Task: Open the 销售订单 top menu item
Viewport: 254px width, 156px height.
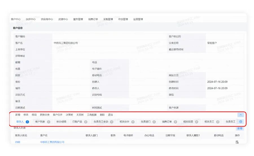Action: (93, 19)
